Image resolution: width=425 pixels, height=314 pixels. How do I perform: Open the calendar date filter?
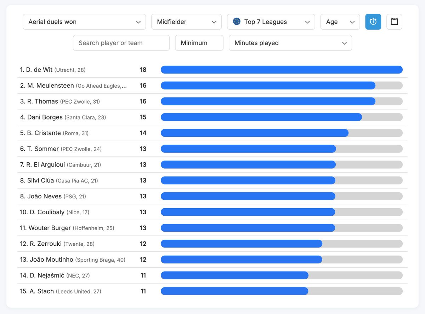394,22
